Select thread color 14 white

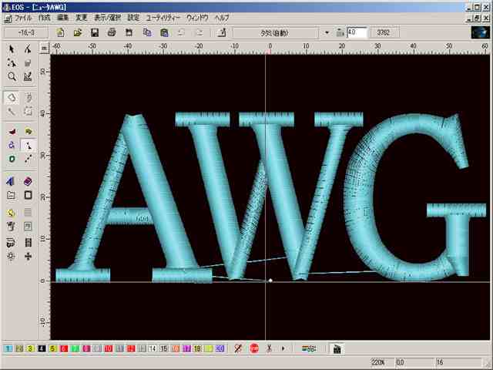[x=153, y=348]
